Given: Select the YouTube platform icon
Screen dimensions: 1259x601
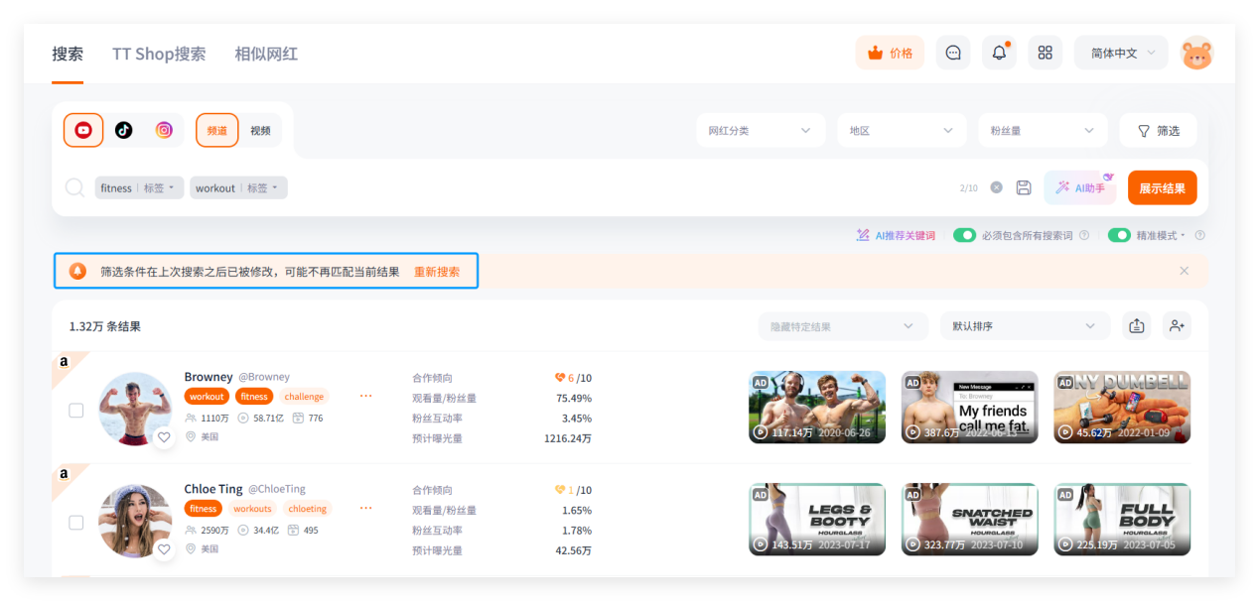Looking at the screenshot, I should pos(83,130).
